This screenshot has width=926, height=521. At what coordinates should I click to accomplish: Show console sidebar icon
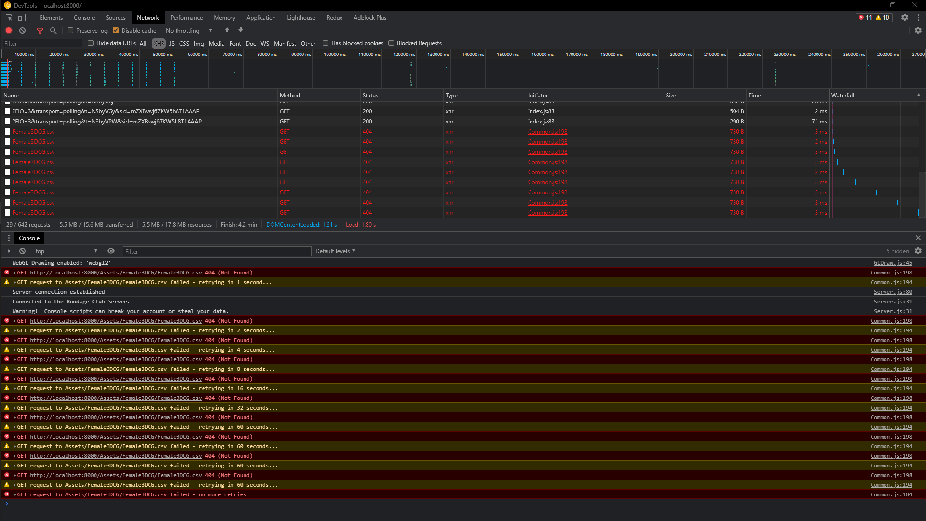[x=8, y=251]
